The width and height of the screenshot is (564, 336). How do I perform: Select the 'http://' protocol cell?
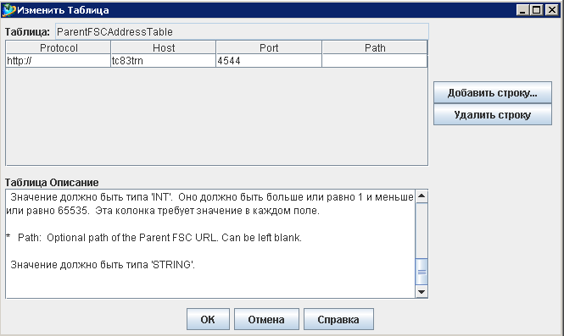pyautogui.click(x=59, y=61)
